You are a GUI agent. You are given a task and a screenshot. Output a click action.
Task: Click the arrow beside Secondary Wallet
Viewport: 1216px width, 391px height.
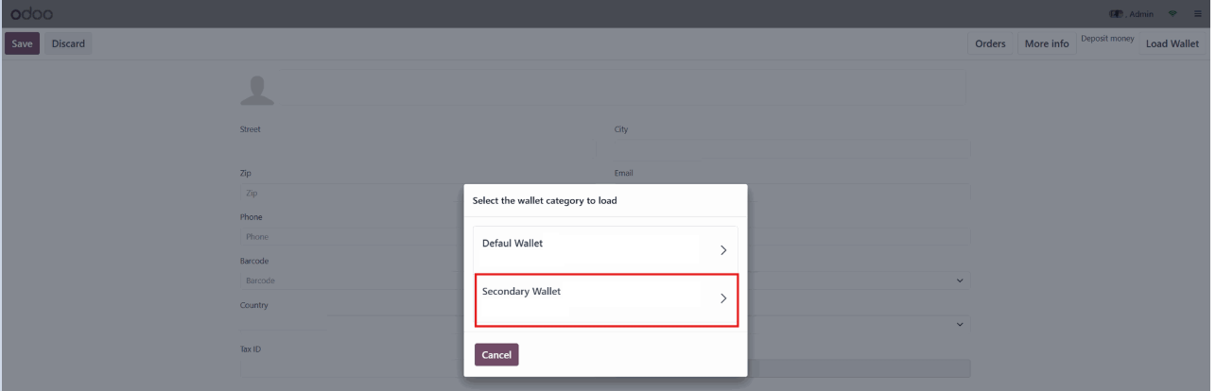coord(722,298)
